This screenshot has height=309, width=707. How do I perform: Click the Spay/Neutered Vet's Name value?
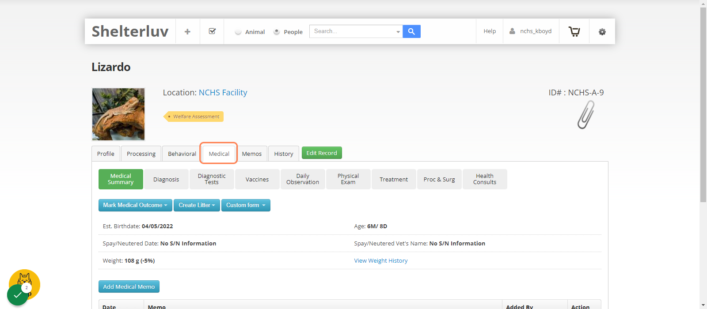[457, 244]
